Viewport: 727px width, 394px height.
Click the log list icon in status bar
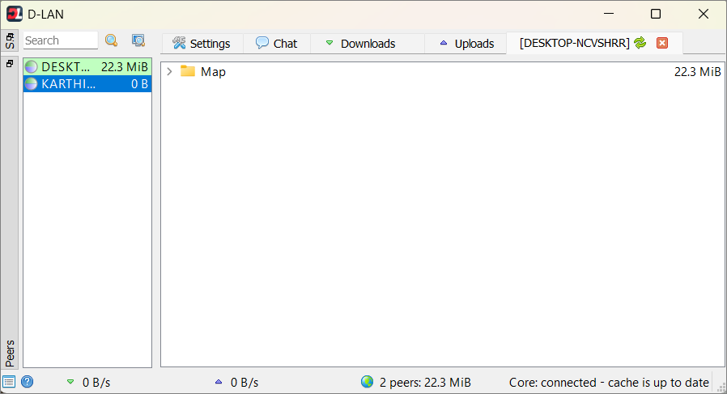coord(9,382)
